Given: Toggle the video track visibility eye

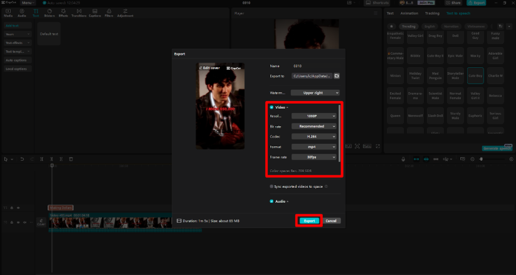Looking at the screenshot, I should (18, 222).
